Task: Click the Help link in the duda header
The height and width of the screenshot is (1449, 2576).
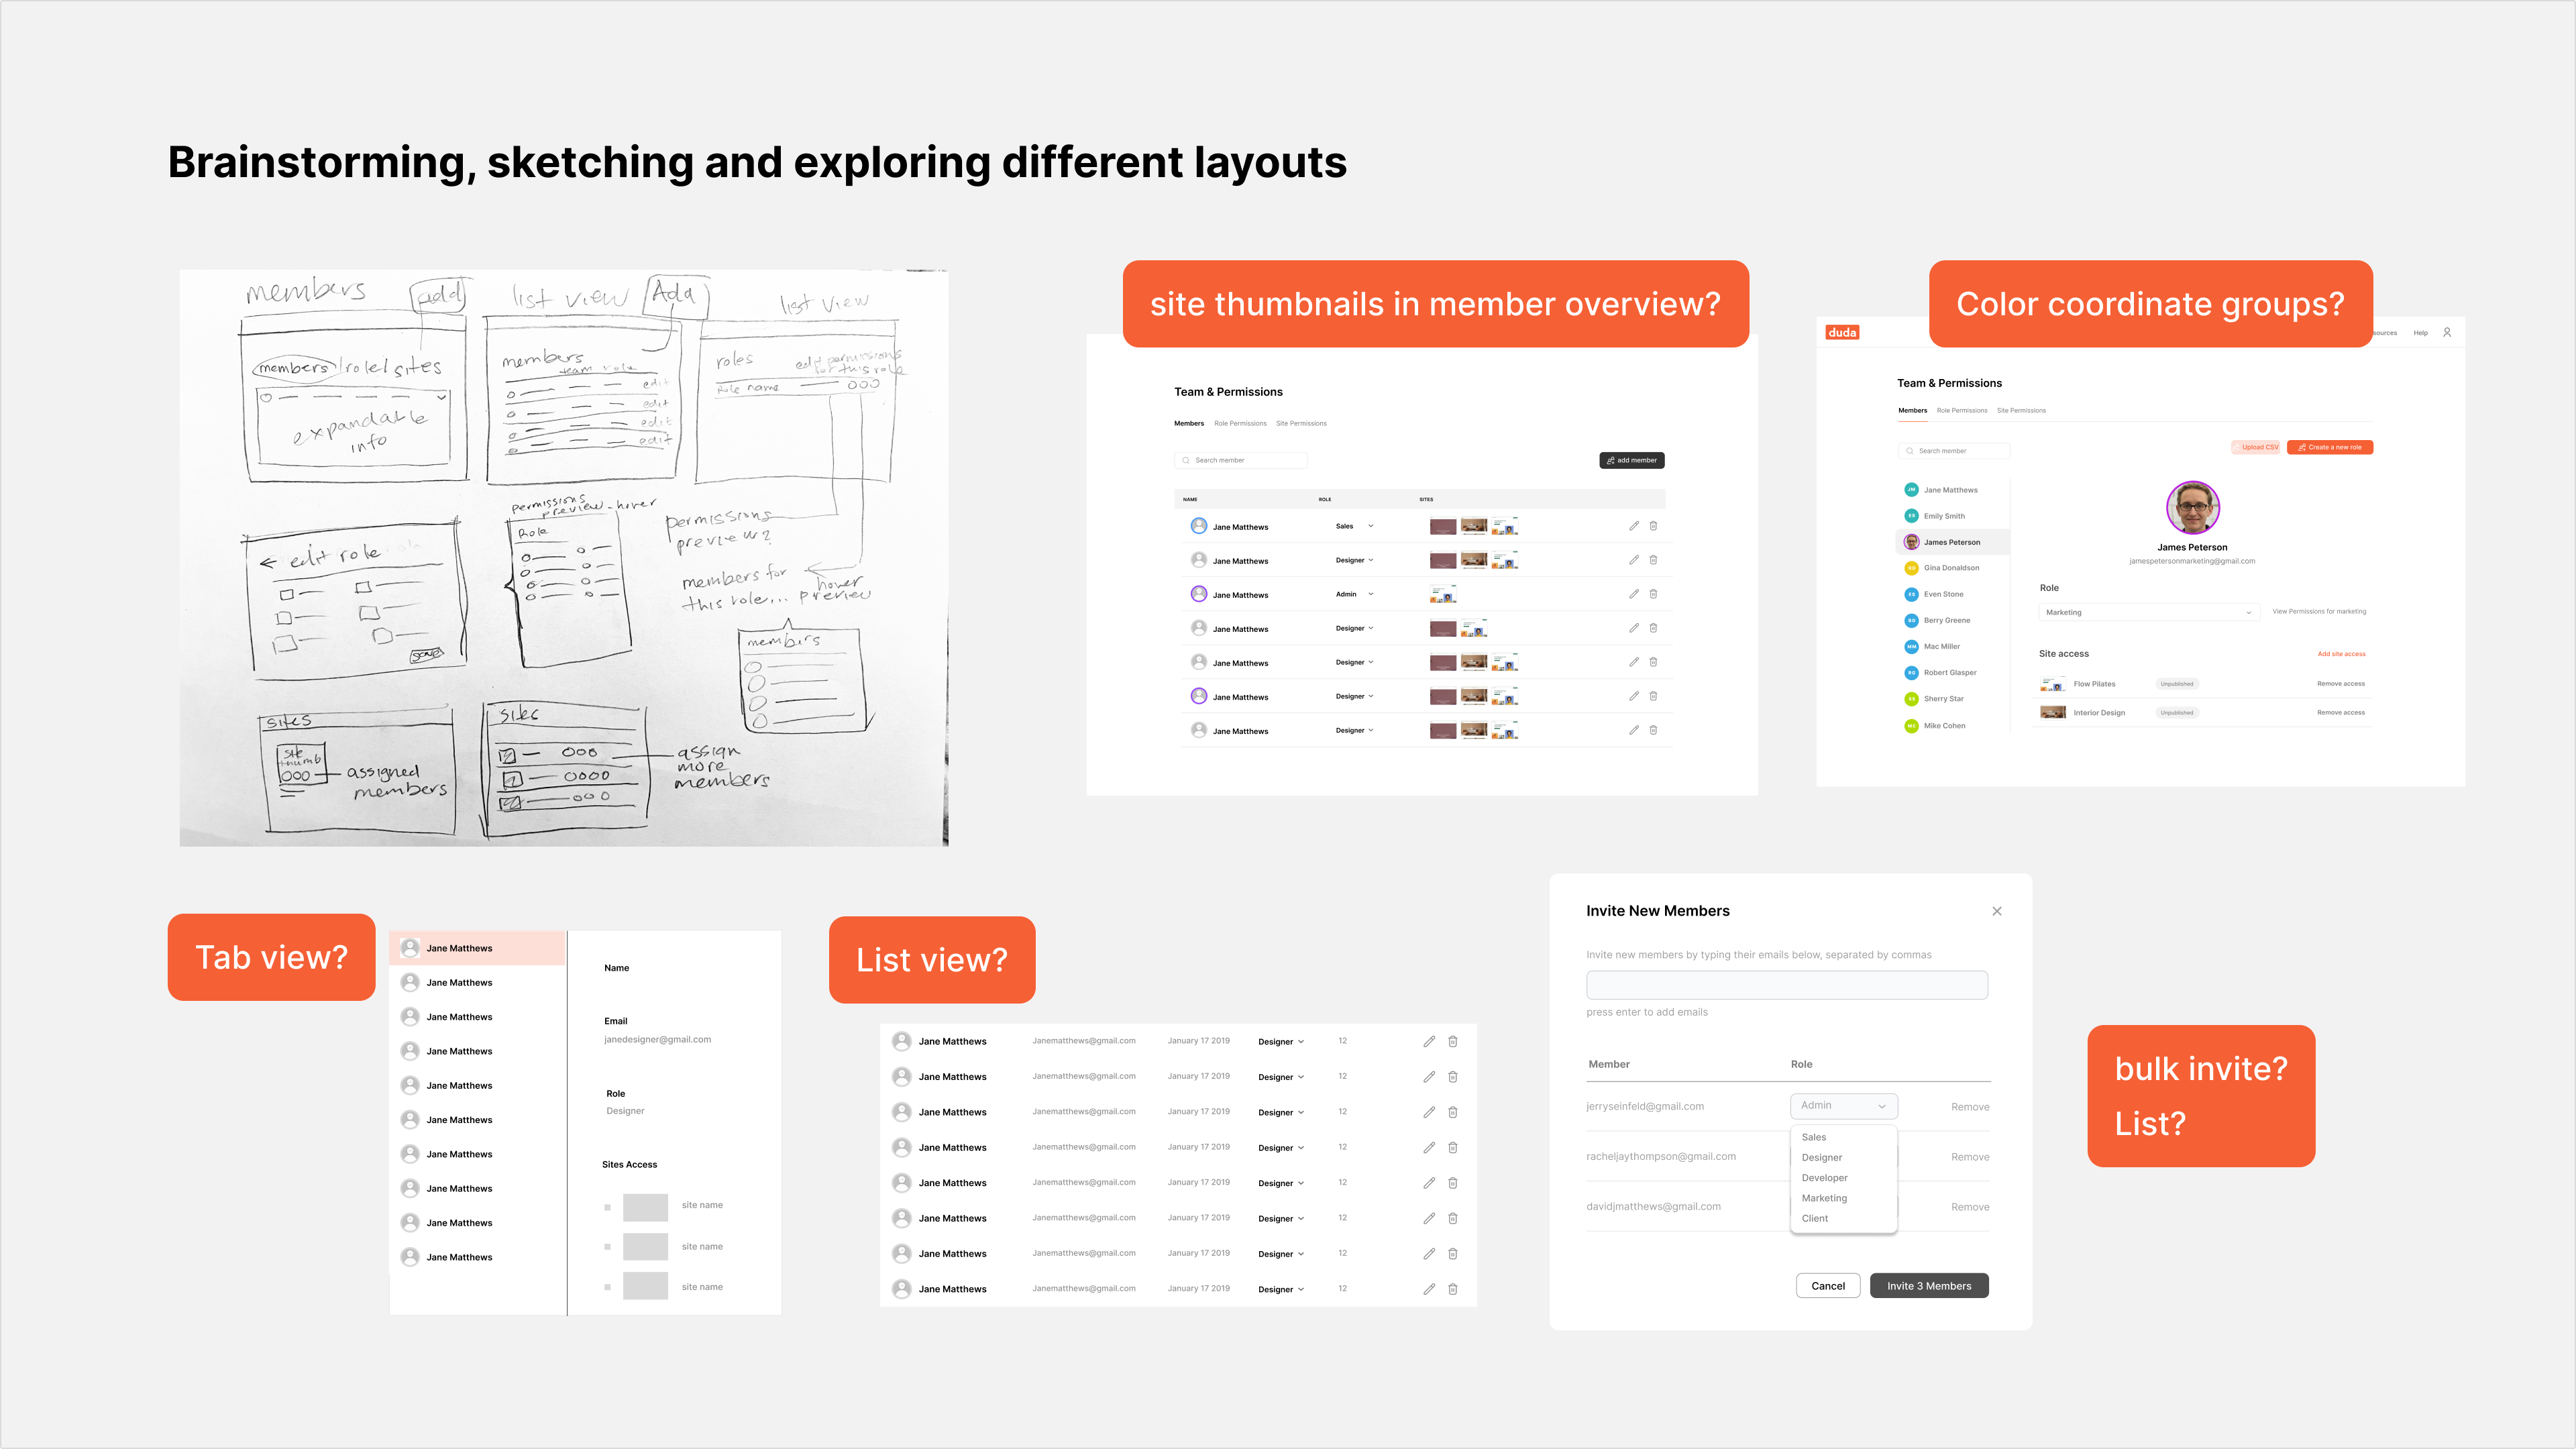Action: click(2420, 333)
